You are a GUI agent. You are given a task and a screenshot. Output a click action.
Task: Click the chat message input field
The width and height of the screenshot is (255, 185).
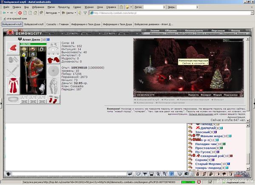point(69,174)
